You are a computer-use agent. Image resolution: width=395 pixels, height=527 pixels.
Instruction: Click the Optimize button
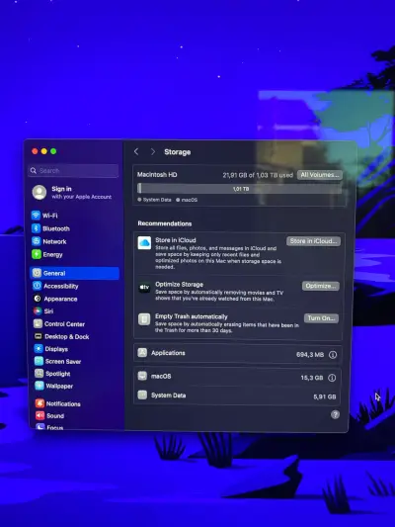tap(321, 286)
